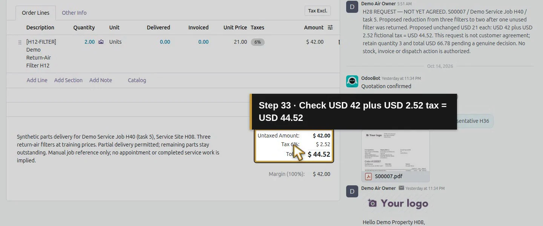The height and width of the screenshot is (226, 543).
Task: Open the optional columns settings icon
Action: point(330,27)
